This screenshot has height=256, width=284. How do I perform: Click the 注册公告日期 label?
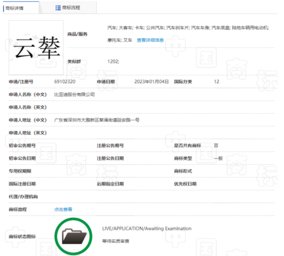tap(110, 158)
